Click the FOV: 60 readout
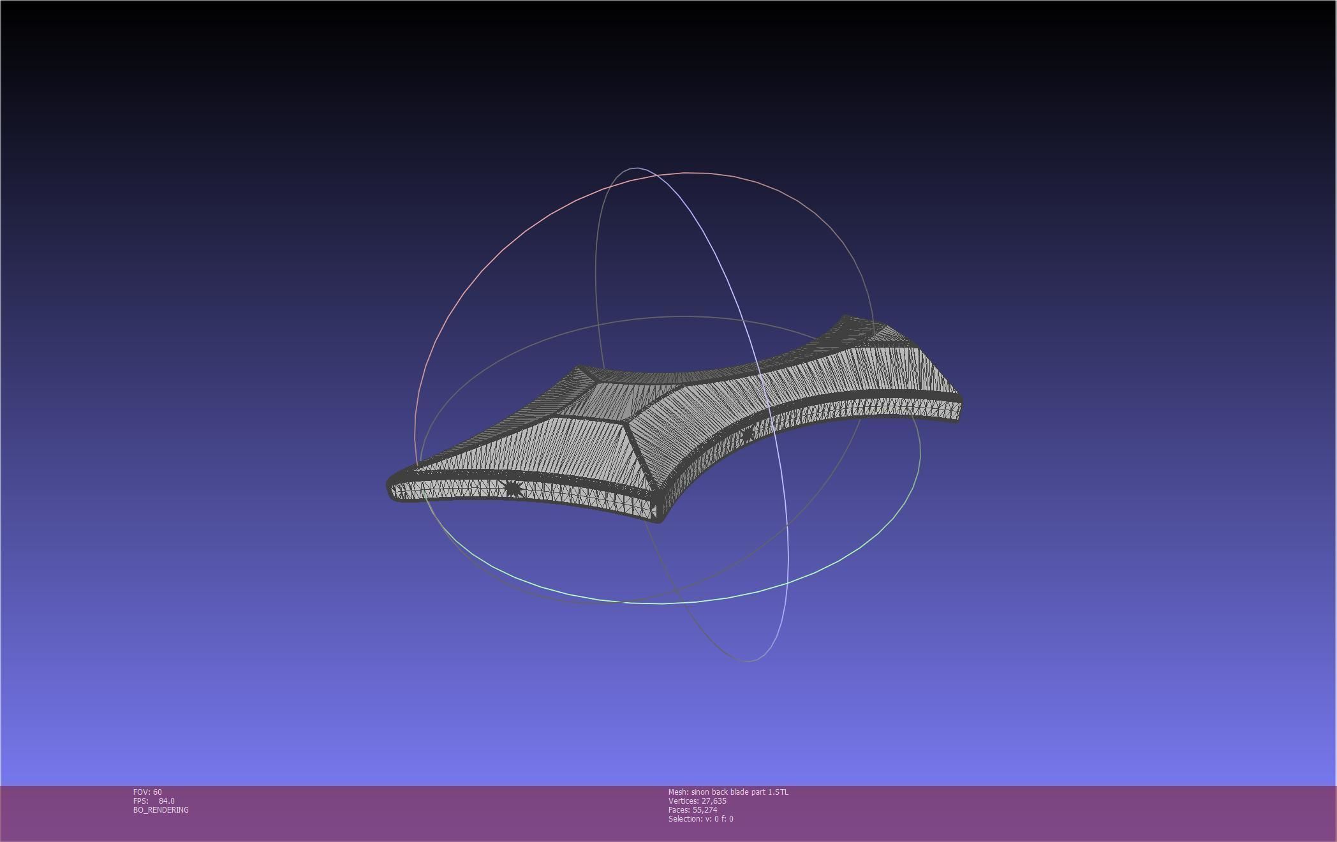 coord(147,792)
